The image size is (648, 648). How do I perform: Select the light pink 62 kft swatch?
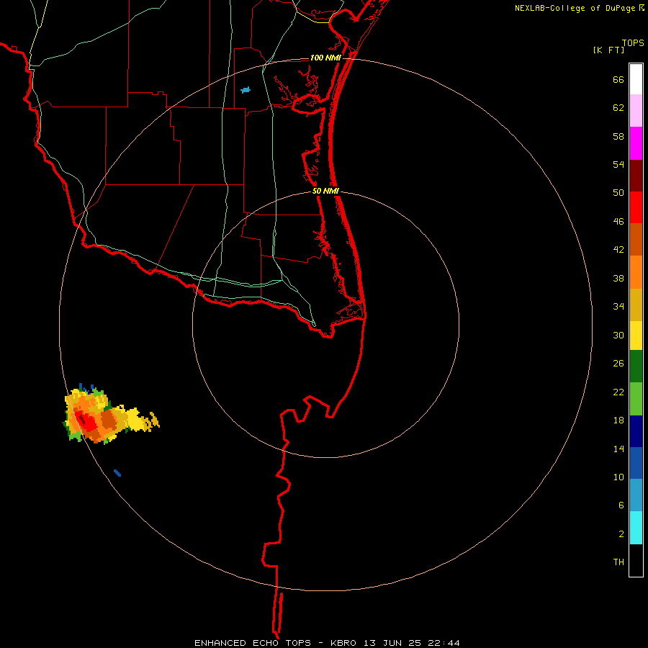point(636,110)
